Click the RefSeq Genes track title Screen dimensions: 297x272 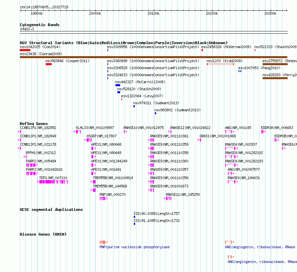coord(34,124)
